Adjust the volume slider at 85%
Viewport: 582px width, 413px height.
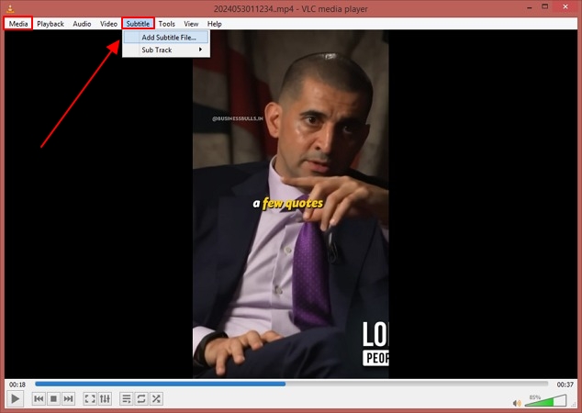[545, 401]
